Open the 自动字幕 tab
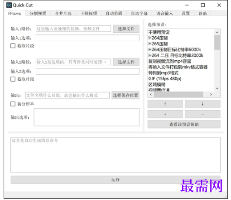Viewport: 231px width, 200px height. click(x=140, y=14)
